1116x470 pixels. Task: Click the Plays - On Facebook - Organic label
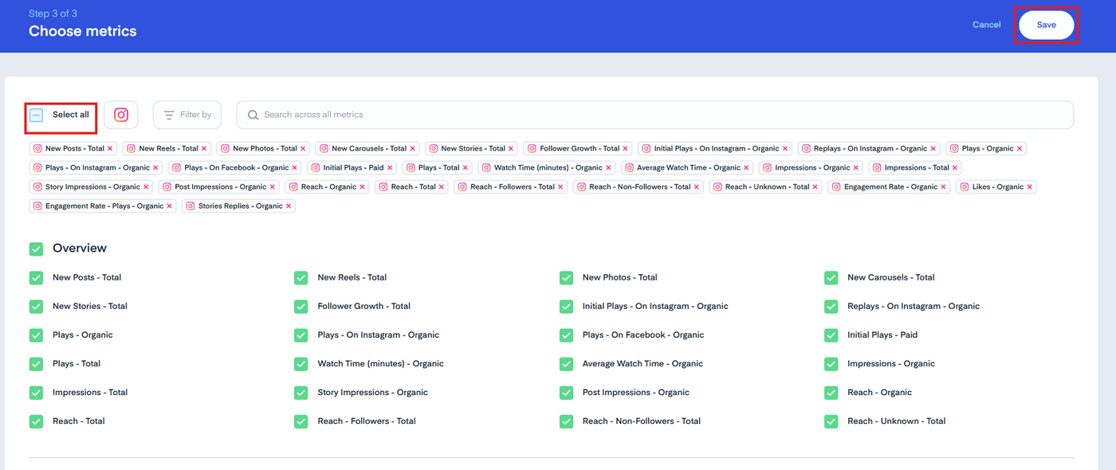coord(643,335)
